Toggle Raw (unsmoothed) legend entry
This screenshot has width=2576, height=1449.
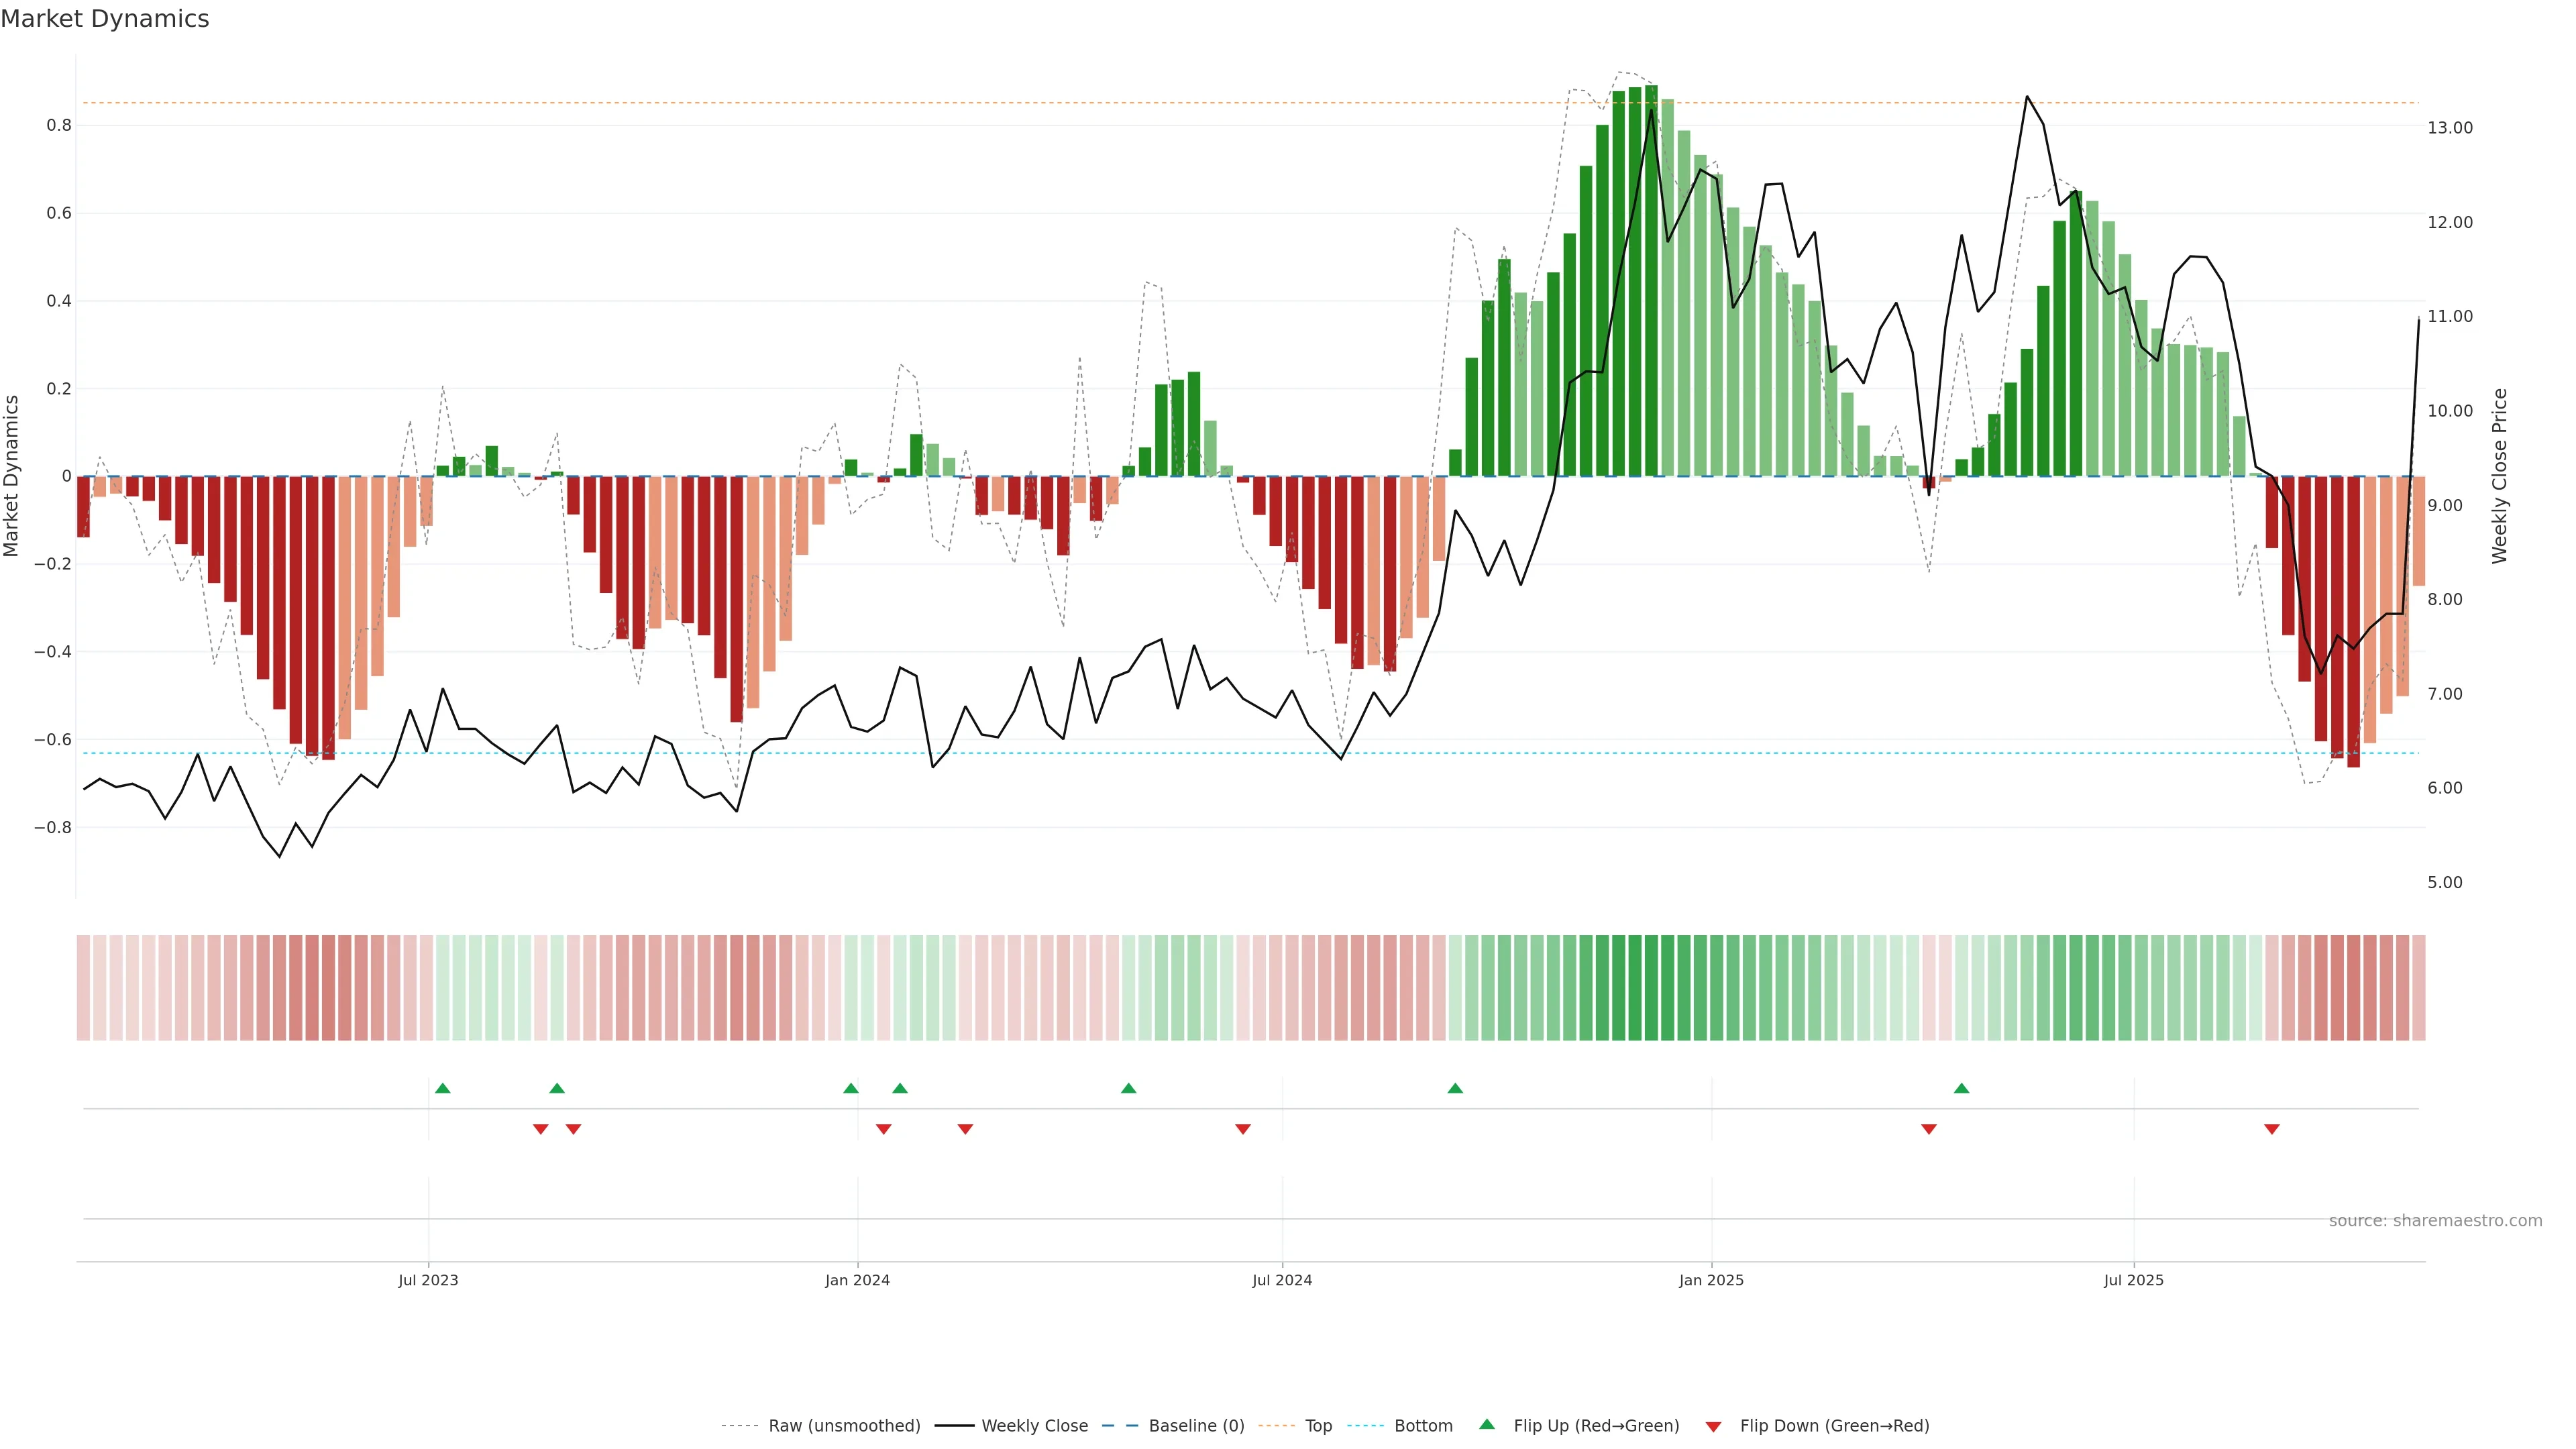(843, 1426)
